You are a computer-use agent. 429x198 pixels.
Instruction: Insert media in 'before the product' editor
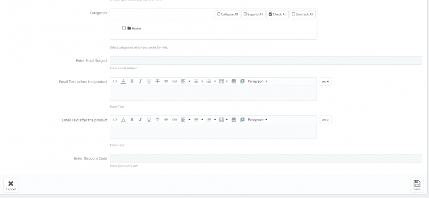pyautogui.click(x=242, y=81)
